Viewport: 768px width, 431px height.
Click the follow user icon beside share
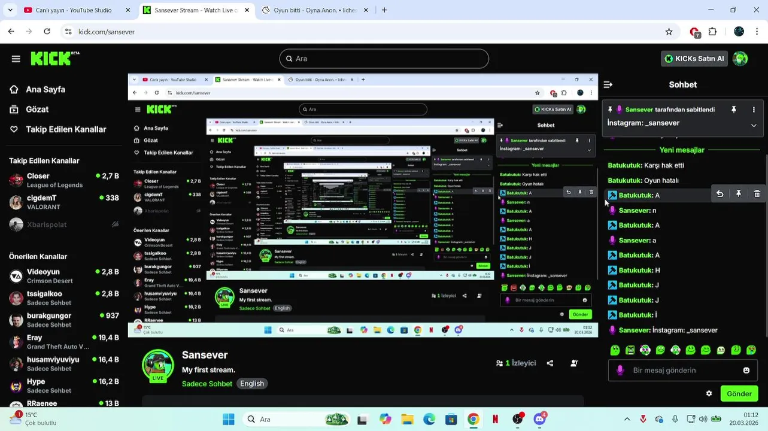tap(574, 363)
